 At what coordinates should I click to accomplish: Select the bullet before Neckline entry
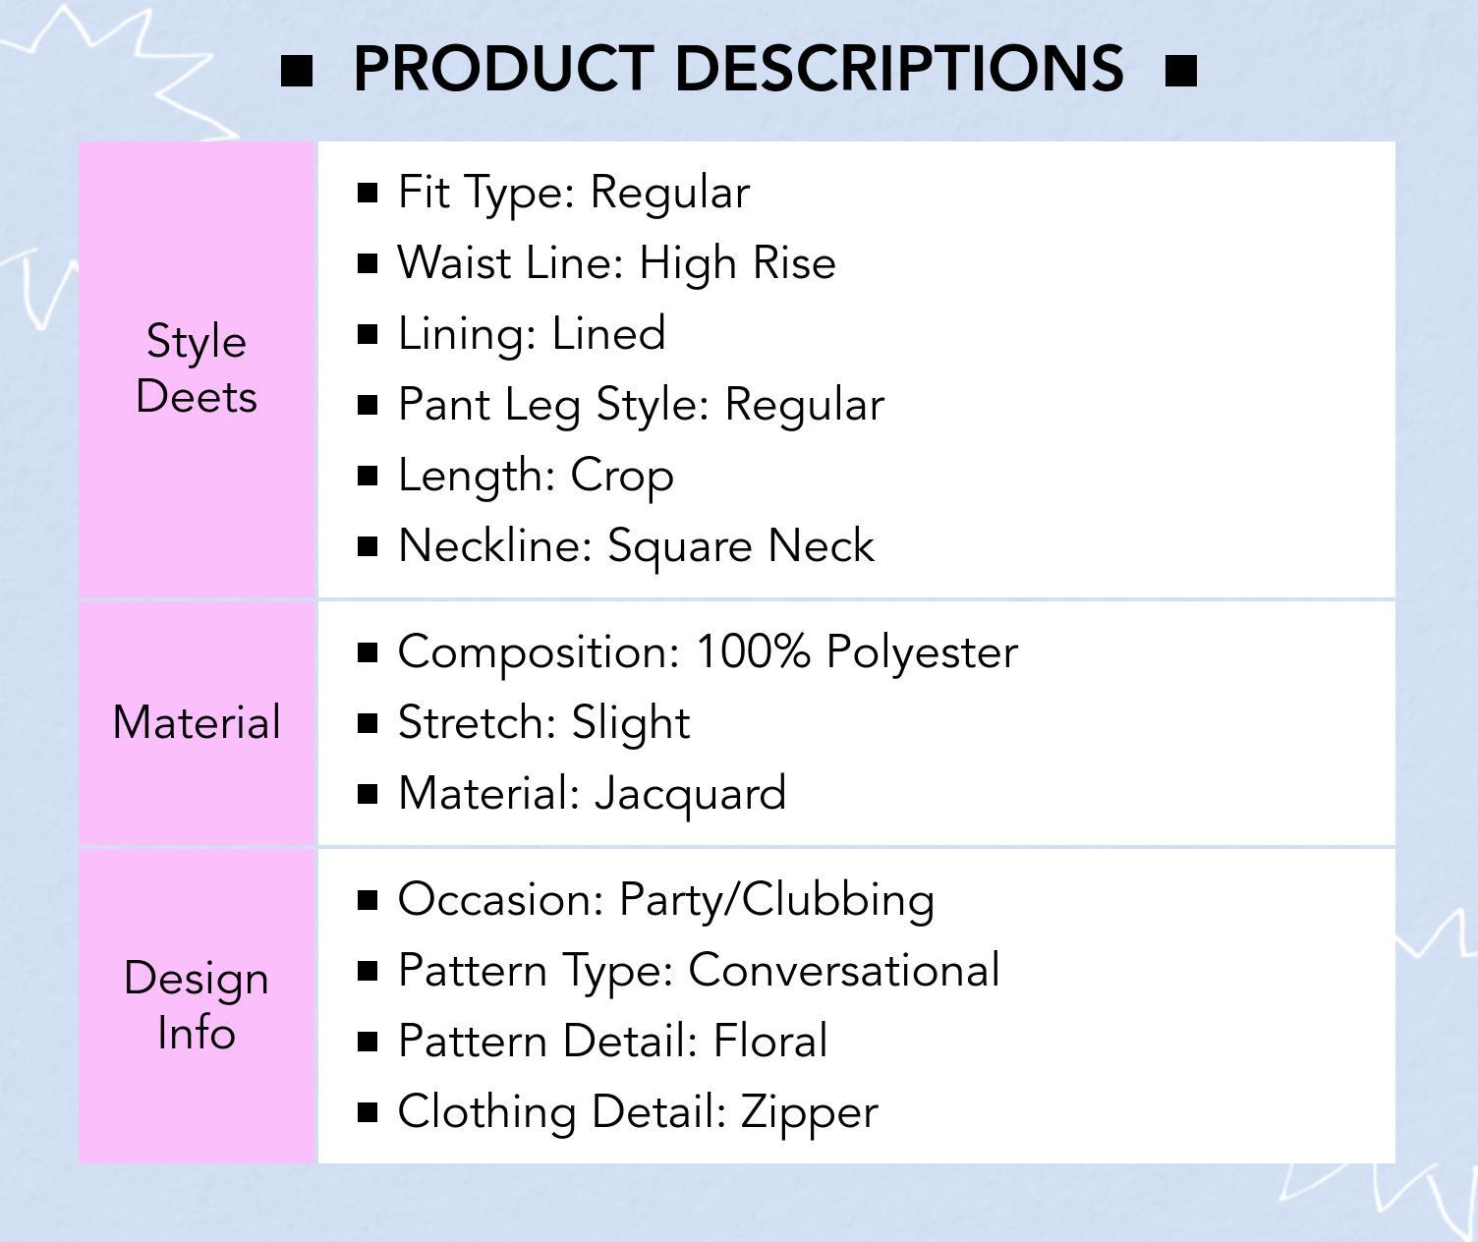tap(369, 546)
